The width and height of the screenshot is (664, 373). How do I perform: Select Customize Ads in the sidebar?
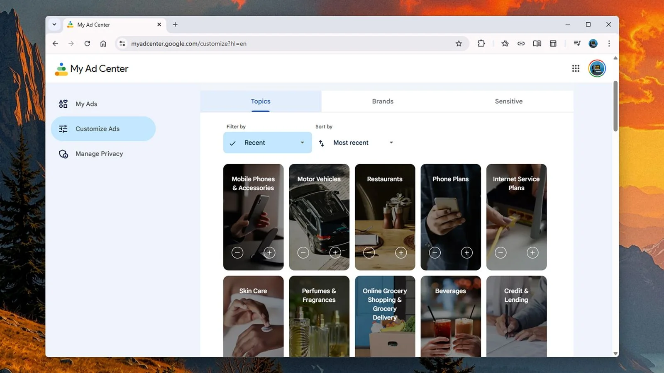click(x=103, y=129)
